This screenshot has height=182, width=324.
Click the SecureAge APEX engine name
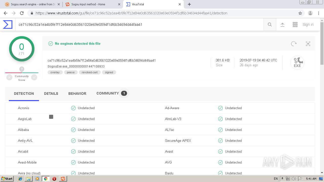(x=178, y=141)
